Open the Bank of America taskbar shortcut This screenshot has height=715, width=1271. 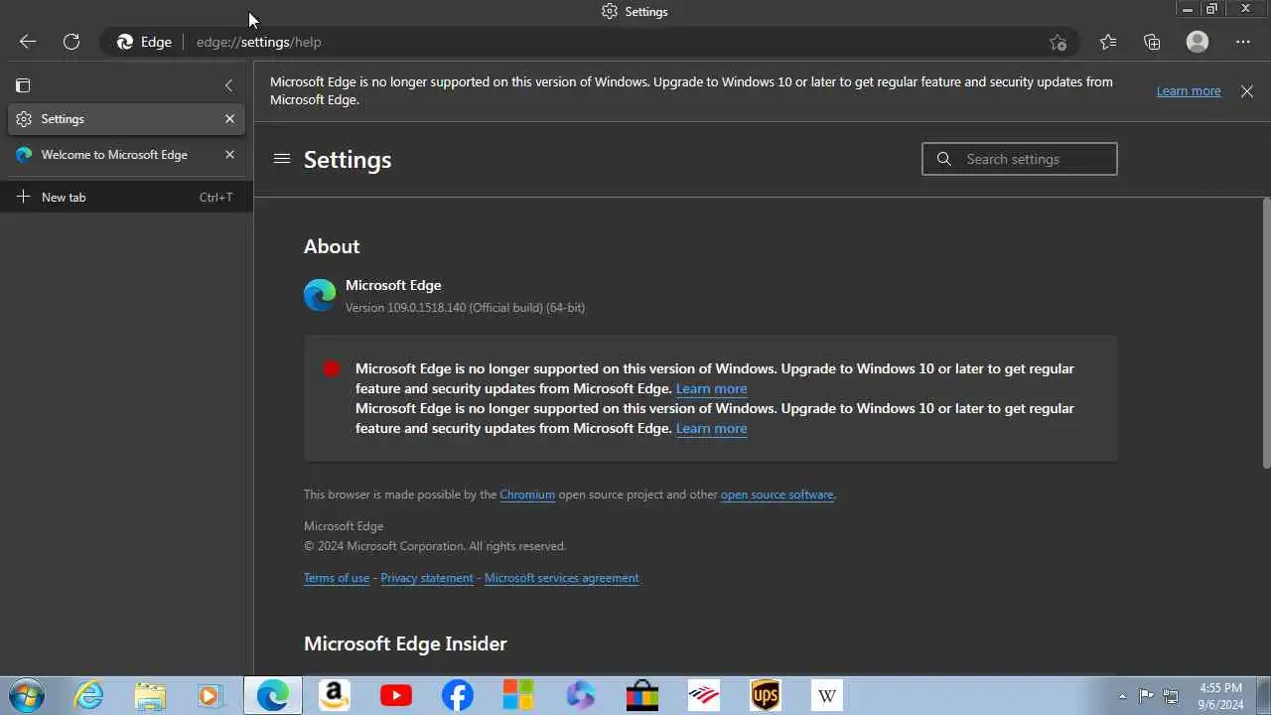click(704, 695)
